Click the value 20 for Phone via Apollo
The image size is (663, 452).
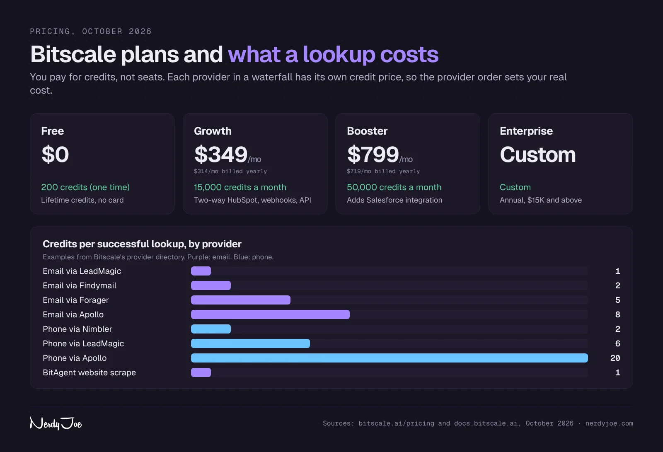(615, 358)
